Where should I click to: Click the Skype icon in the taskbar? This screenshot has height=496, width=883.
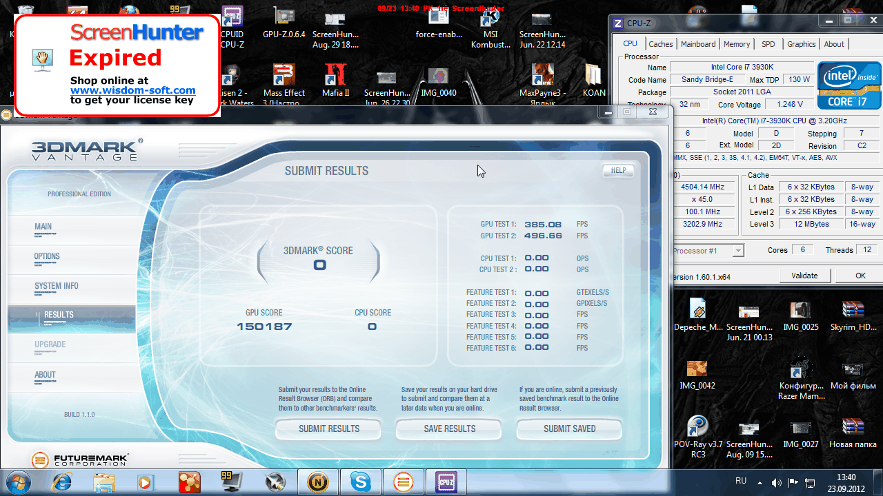[x=360, y=482]
